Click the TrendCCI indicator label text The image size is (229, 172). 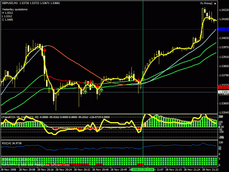point(55,117)
